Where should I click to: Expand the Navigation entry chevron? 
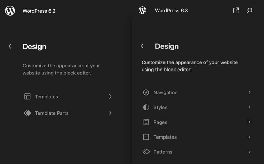tap(249, 92)
